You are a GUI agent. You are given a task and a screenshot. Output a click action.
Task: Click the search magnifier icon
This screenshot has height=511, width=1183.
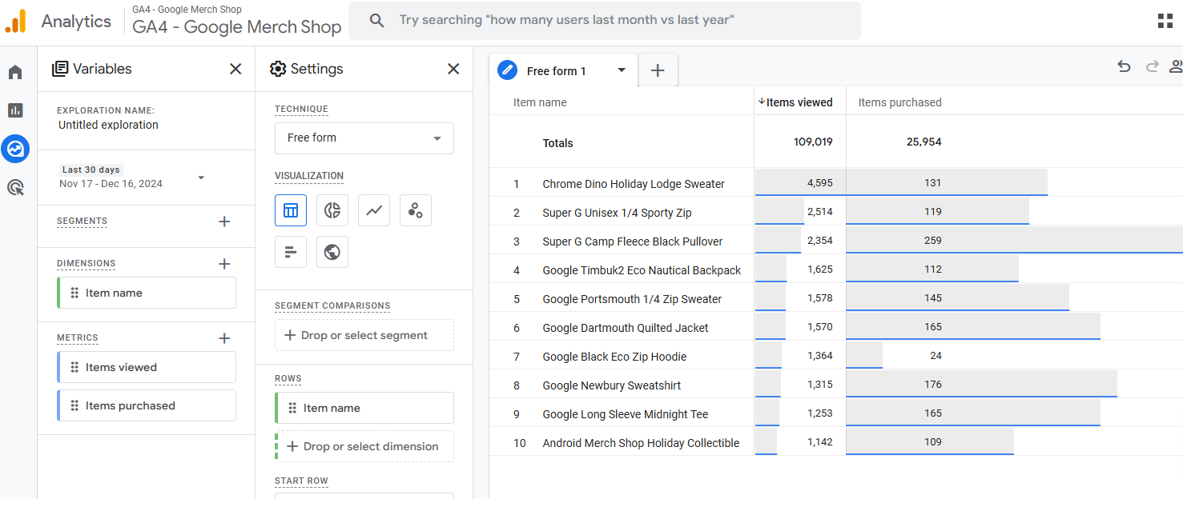[377, 21]
